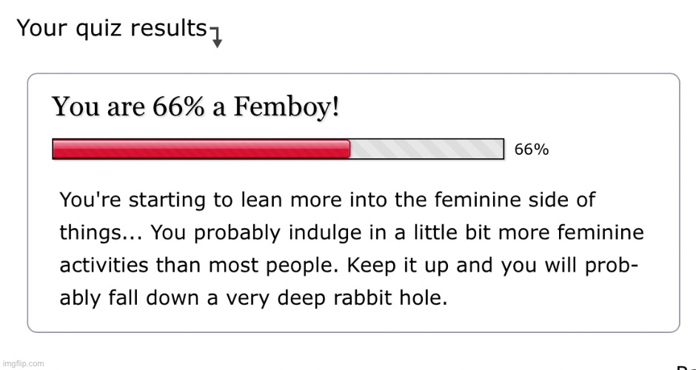
Task: Click the first description line starting "You're starting"
Action: tap(327, 200)
